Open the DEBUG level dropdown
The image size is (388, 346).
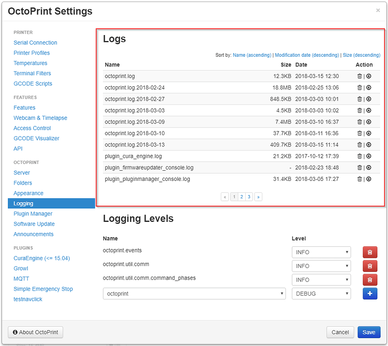[321, 293]
